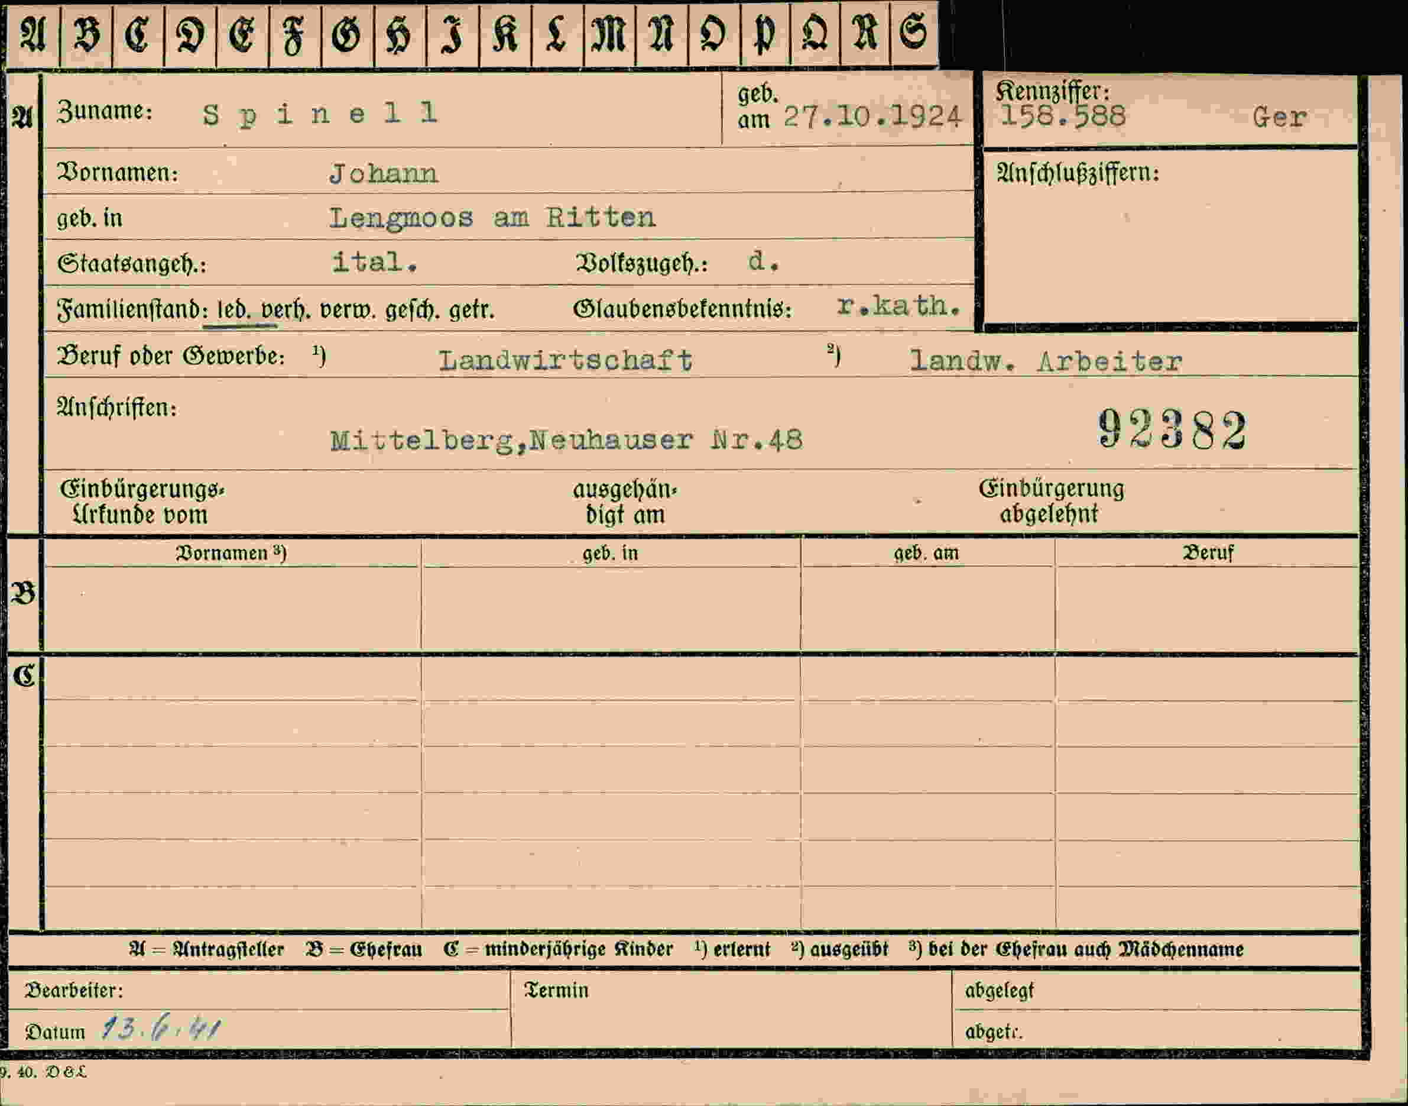This screenshot has height=1106, width=1408.
Task: Click the legend entry 'C = minderjährige Kinder'
Action: [558, 950]
